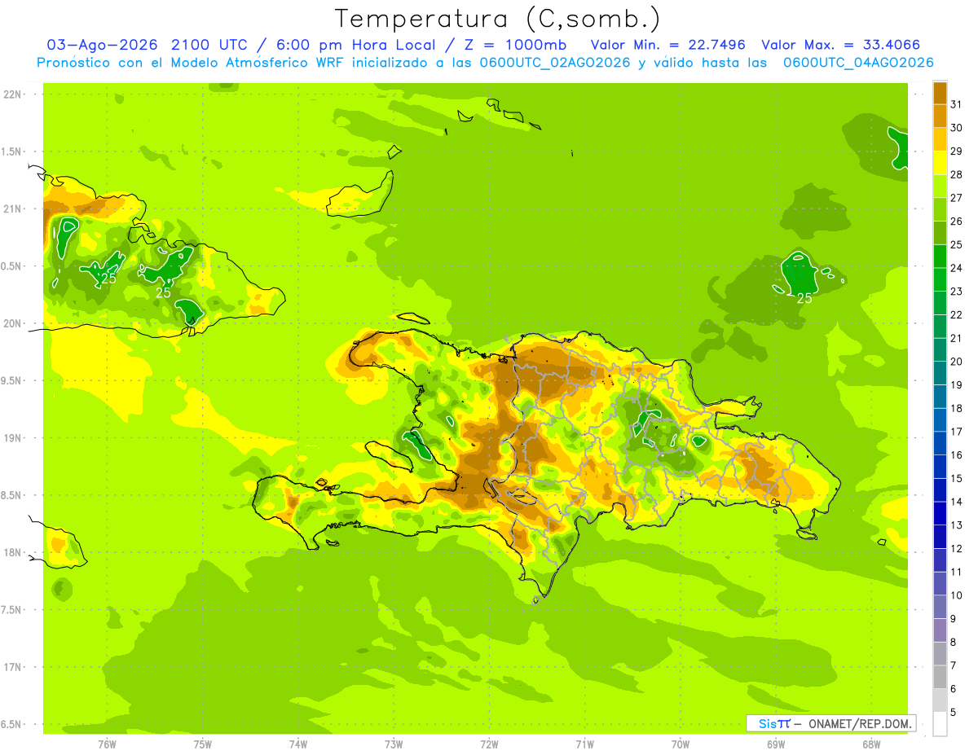Pick the yellow swatch between 28 and 29
978x755 pixels.
click(x=940, y=163)
